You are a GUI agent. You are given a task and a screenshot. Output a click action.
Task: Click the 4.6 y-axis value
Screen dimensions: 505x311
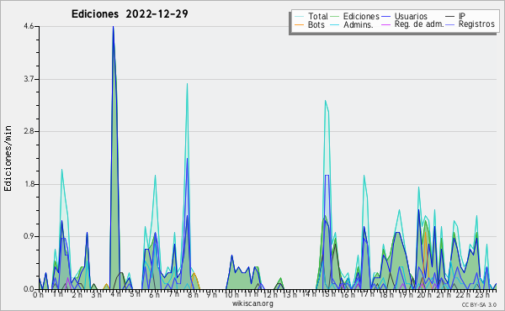click(x=29, y=27)
